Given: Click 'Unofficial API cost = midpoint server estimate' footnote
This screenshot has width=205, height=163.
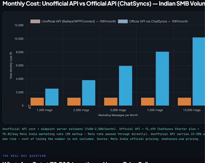Looking at the screenshot, I should point(42,129).
